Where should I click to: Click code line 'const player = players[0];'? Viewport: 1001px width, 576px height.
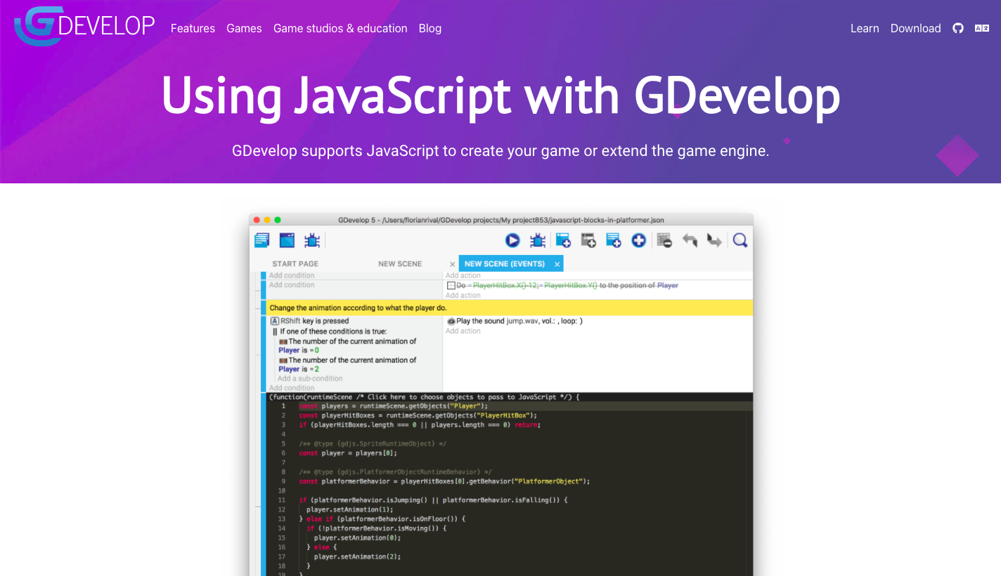(x=348, y=453)
